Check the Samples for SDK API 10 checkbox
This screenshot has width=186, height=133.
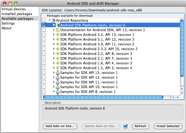[44, 87]
